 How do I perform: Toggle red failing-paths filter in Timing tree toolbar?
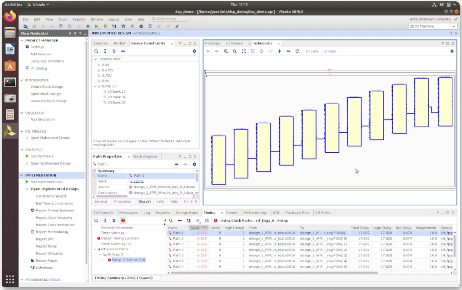point(123,221)
